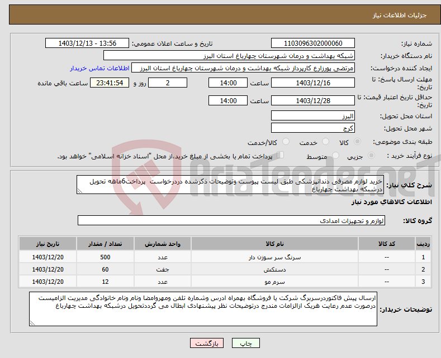Click the اطلاعات کالاهای مورد نیاز heading
Image resolution: width=441 pixels, height=358 pixels.
tap(391, 202)
